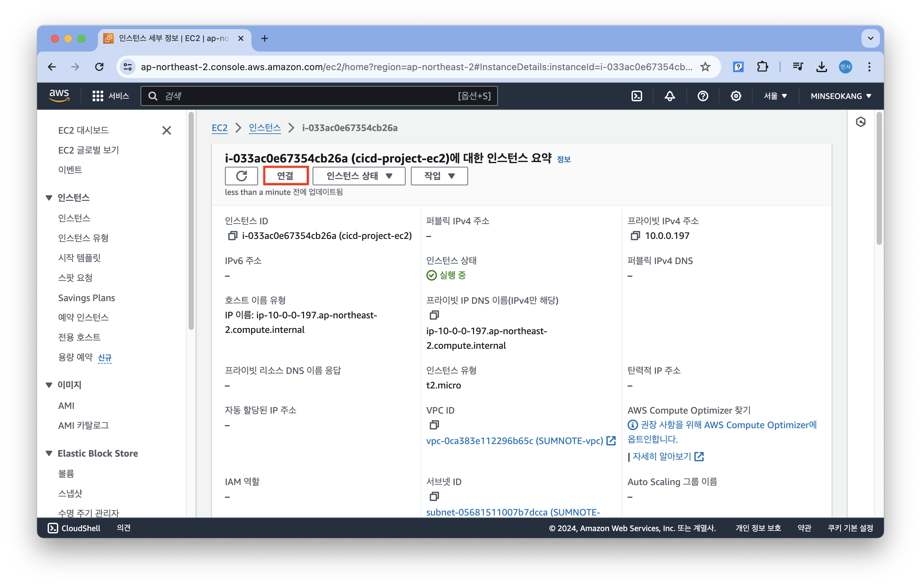The width and height of the screenshot is (921, 587).
Task: Select AMI in the sidebar menu
Action: coord(66,406)
